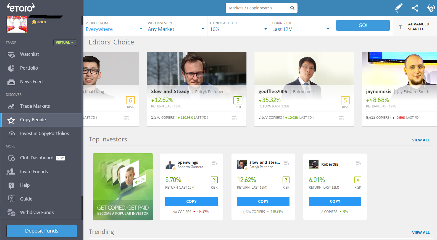Go to Portfolio in sidebar
This screenshot has height=240, width=437.
pyautogui.click(x=41, y=68)
